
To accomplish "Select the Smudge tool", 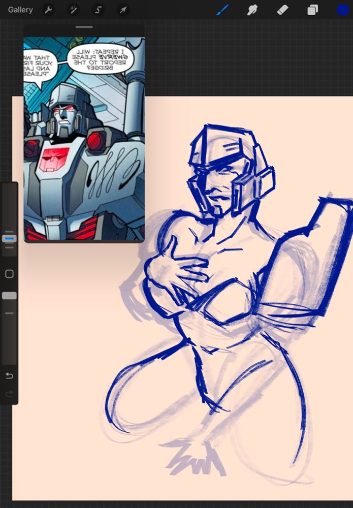I will tap(252, 10).
